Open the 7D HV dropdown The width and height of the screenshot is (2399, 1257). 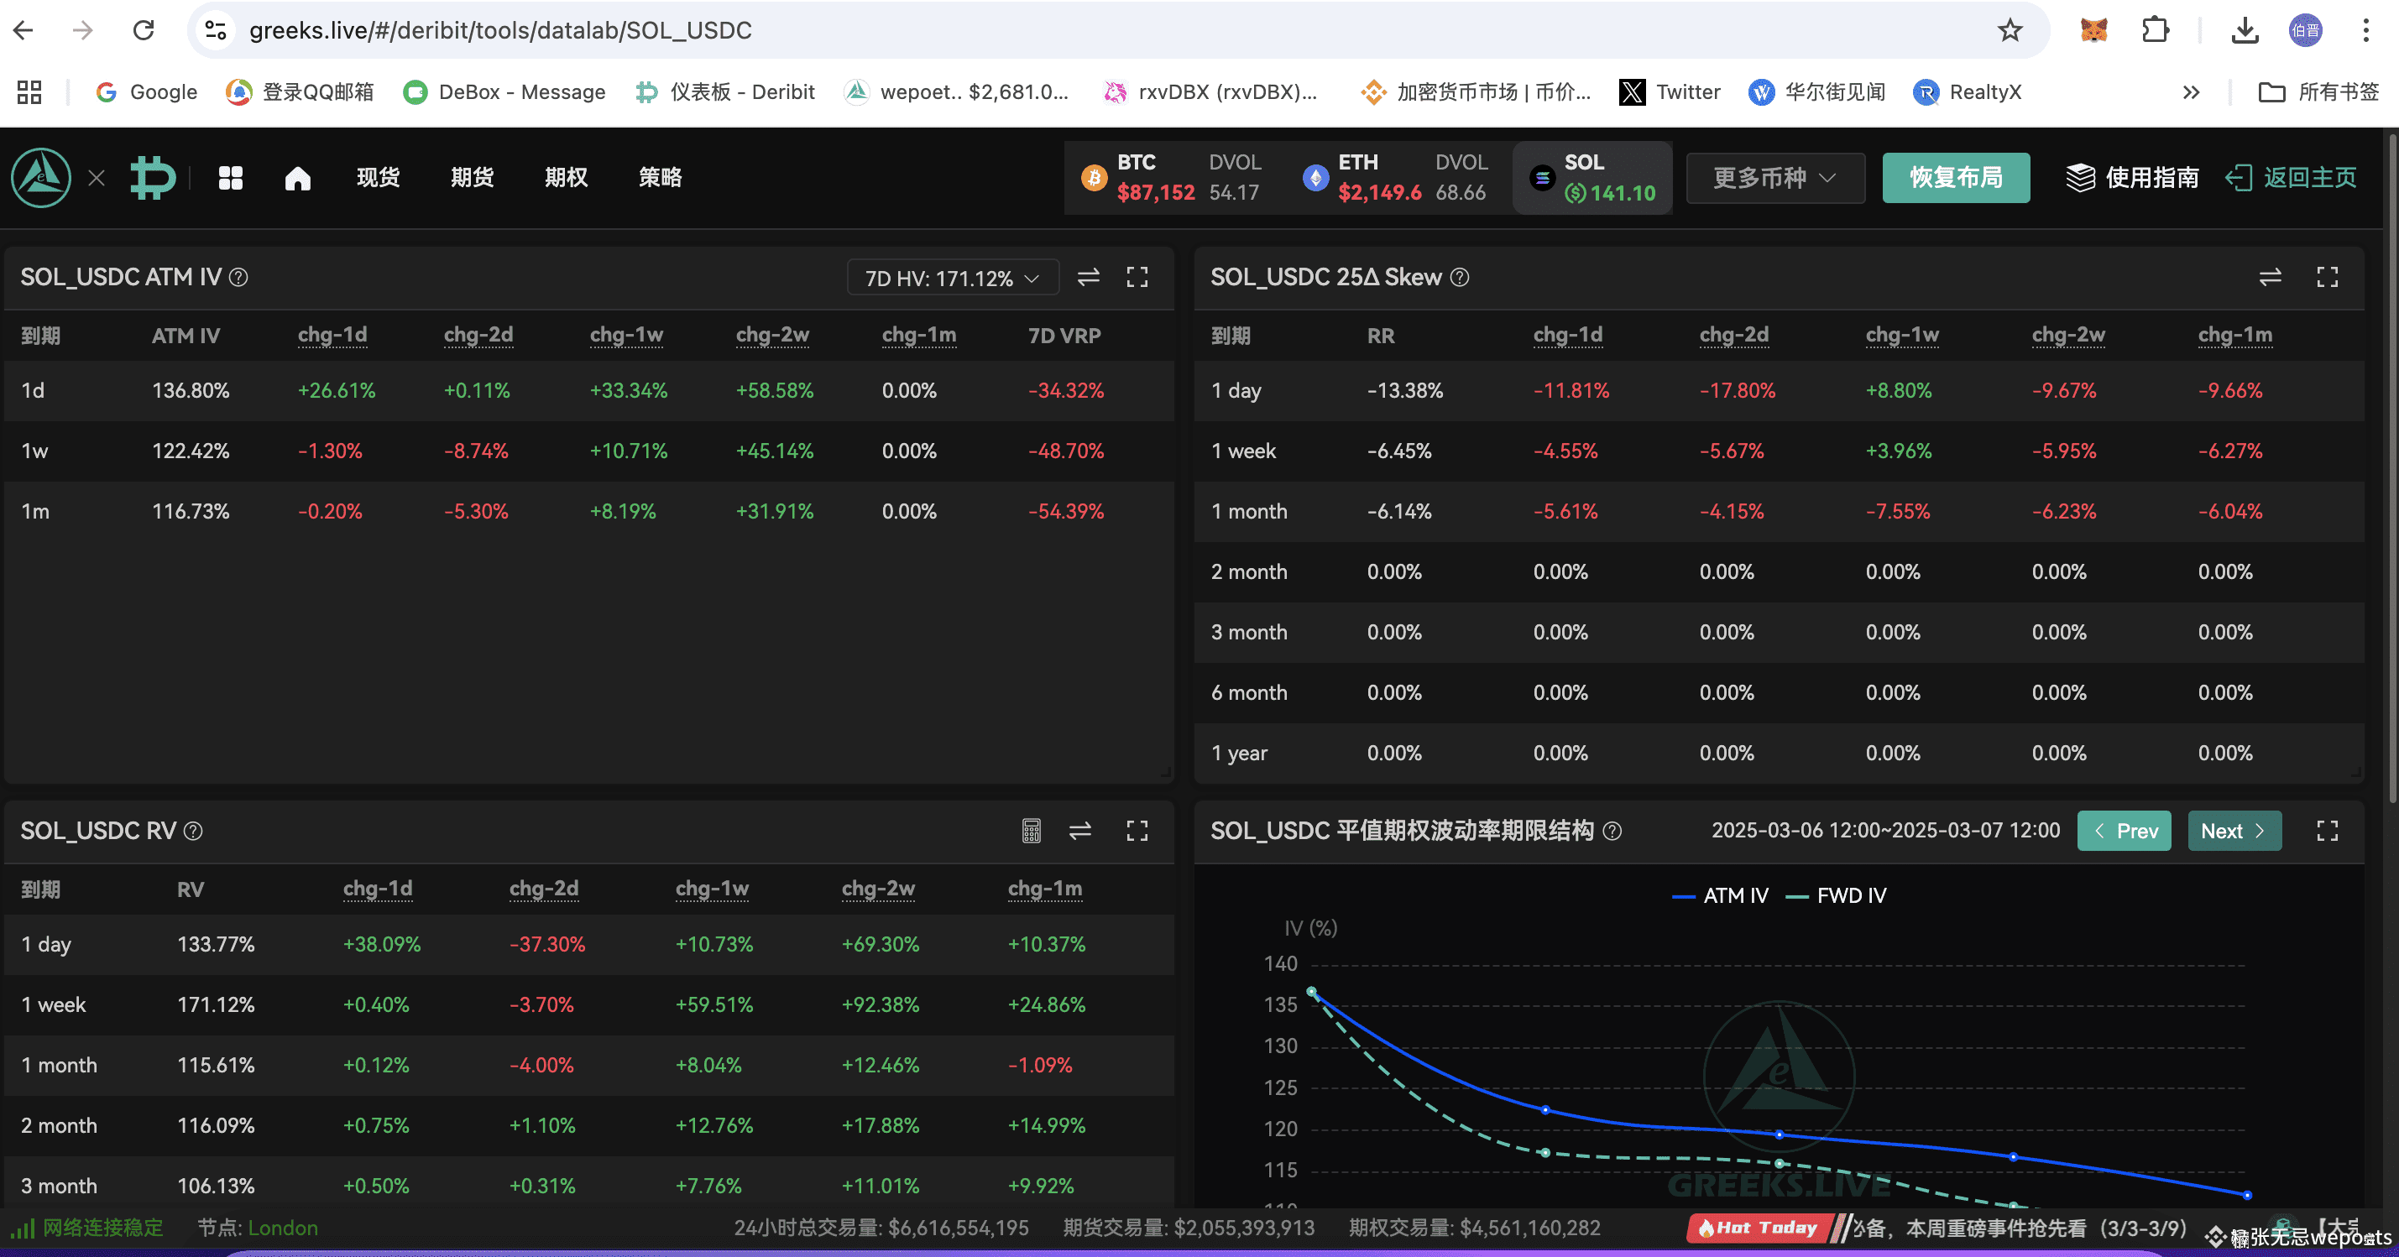coord(952,277)
